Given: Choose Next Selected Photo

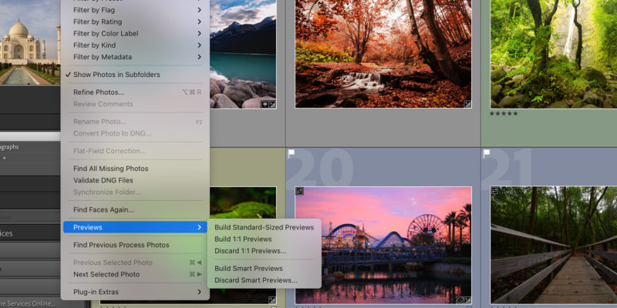Looking at the screenshot, I should 135,274.
